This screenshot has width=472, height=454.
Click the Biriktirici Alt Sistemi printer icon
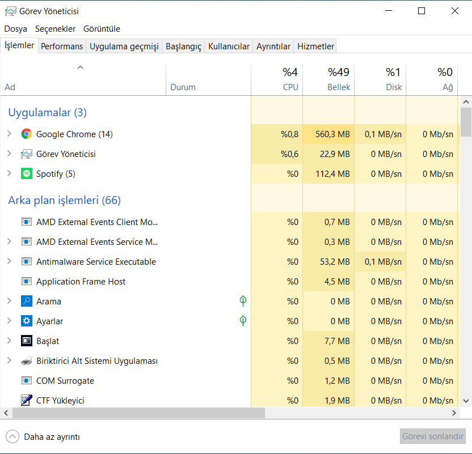(26, 361)
